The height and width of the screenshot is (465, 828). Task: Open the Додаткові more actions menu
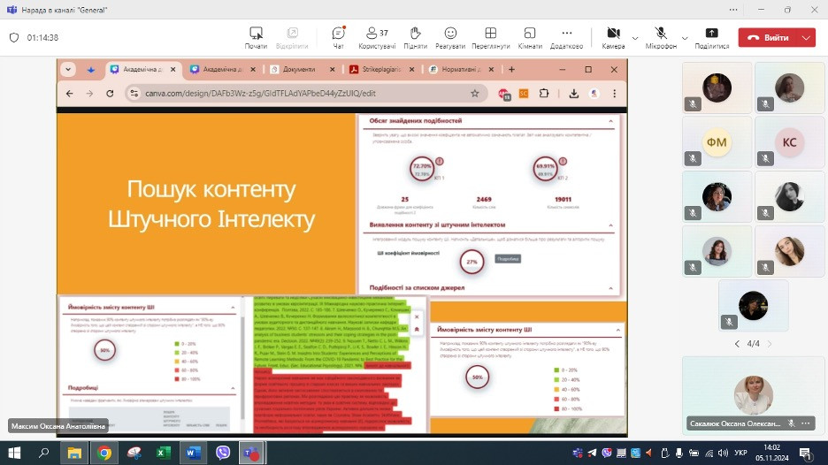(567, 38)
